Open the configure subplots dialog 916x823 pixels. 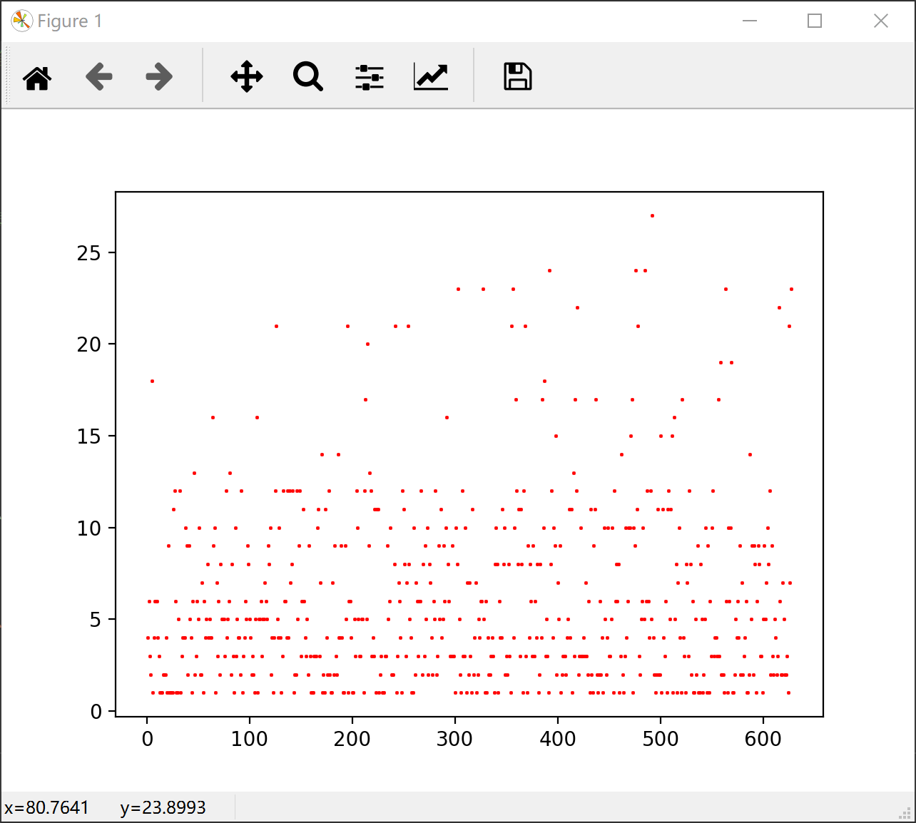point(370,77)
